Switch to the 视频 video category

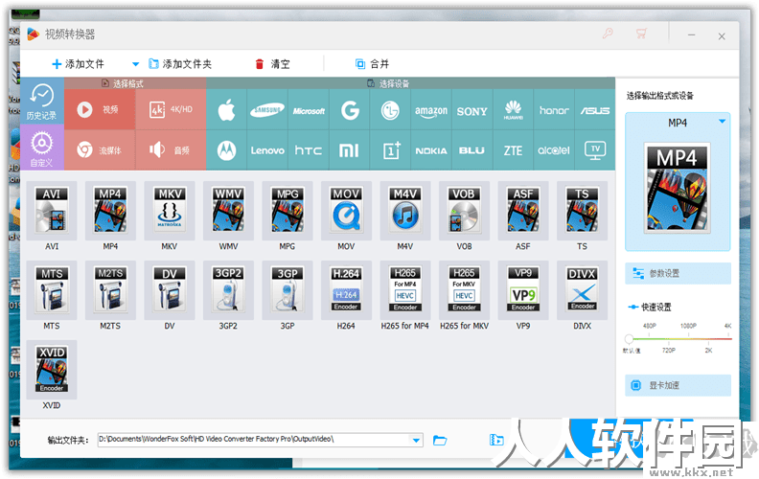[100, 110]
